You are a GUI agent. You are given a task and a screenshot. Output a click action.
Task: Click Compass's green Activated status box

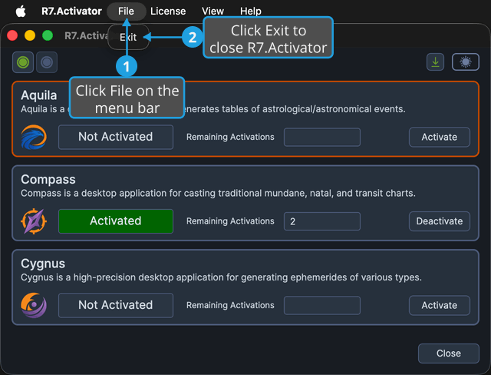(116, 221)
